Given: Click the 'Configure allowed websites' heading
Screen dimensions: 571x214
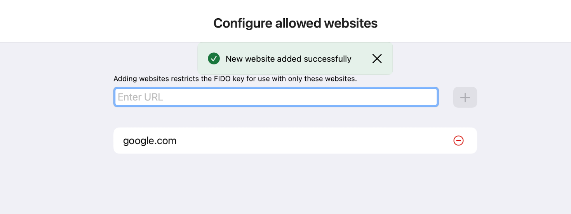Looking at the screenshot, I should [x=295, y=23].
